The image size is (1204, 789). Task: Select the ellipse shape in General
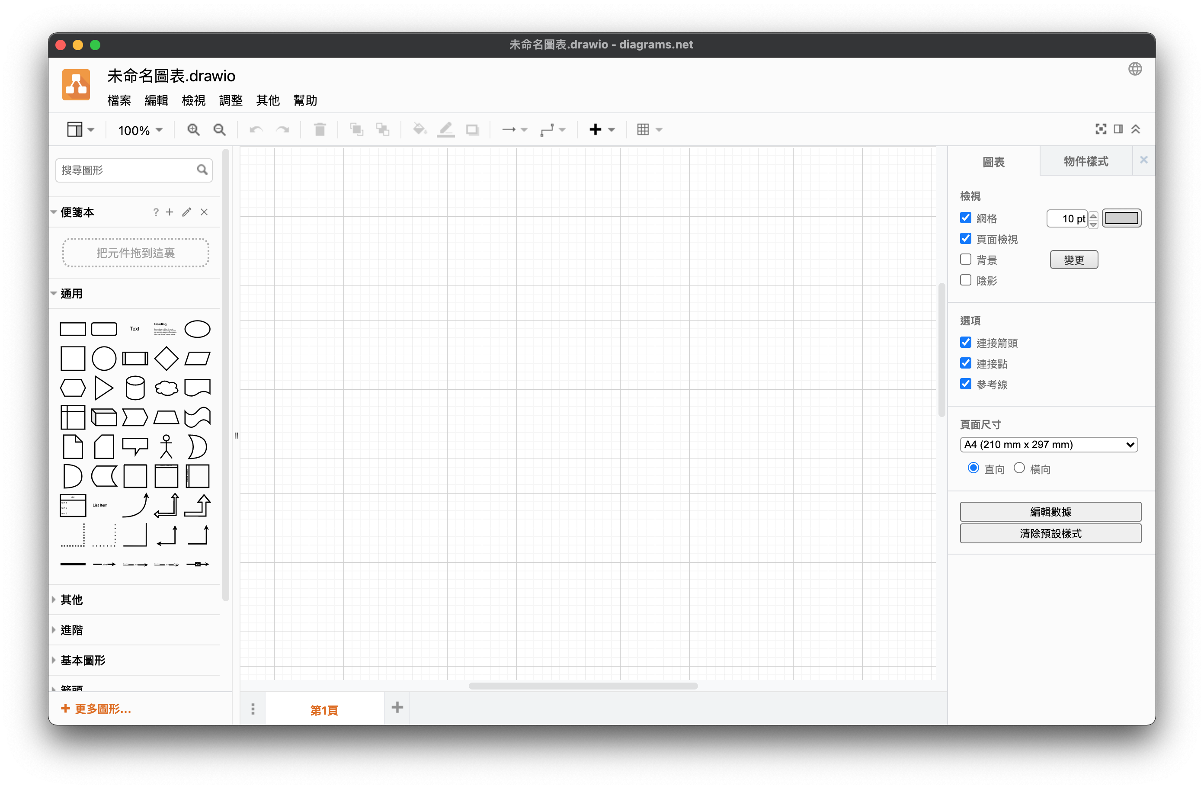pos(197,329)
